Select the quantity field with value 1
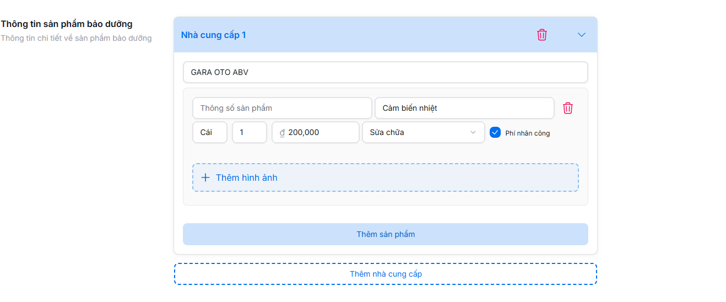This screenshot has height=302, width=726. point(249,132)
